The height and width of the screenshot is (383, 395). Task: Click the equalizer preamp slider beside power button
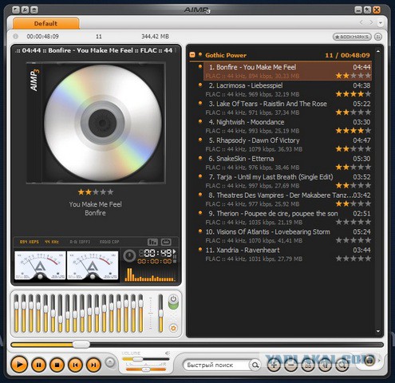coord(160,314)
